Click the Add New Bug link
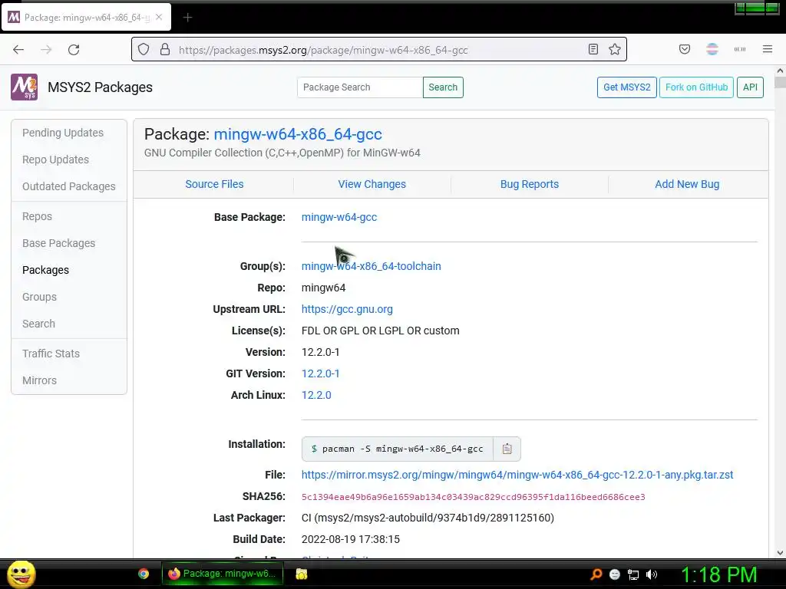786x589 pixels. click(687, 184)
